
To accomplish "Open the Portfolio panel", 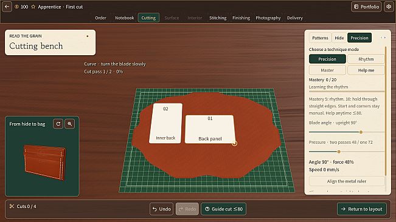I will pos(366,7).
